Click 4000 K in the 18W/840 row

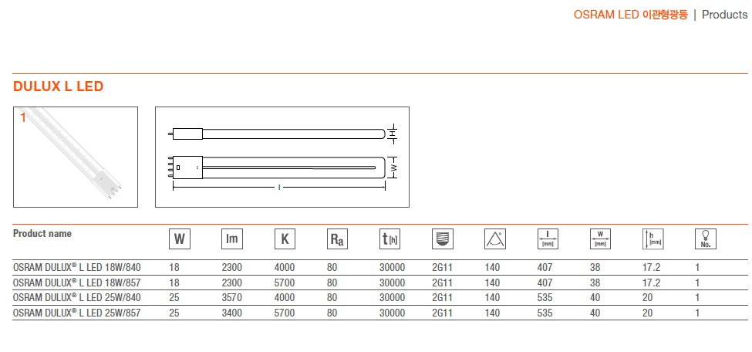pyautogui.click(x=285, y=268)
